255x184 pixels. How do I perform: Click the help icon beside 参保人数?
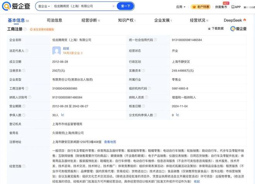[x=24, y=115]
